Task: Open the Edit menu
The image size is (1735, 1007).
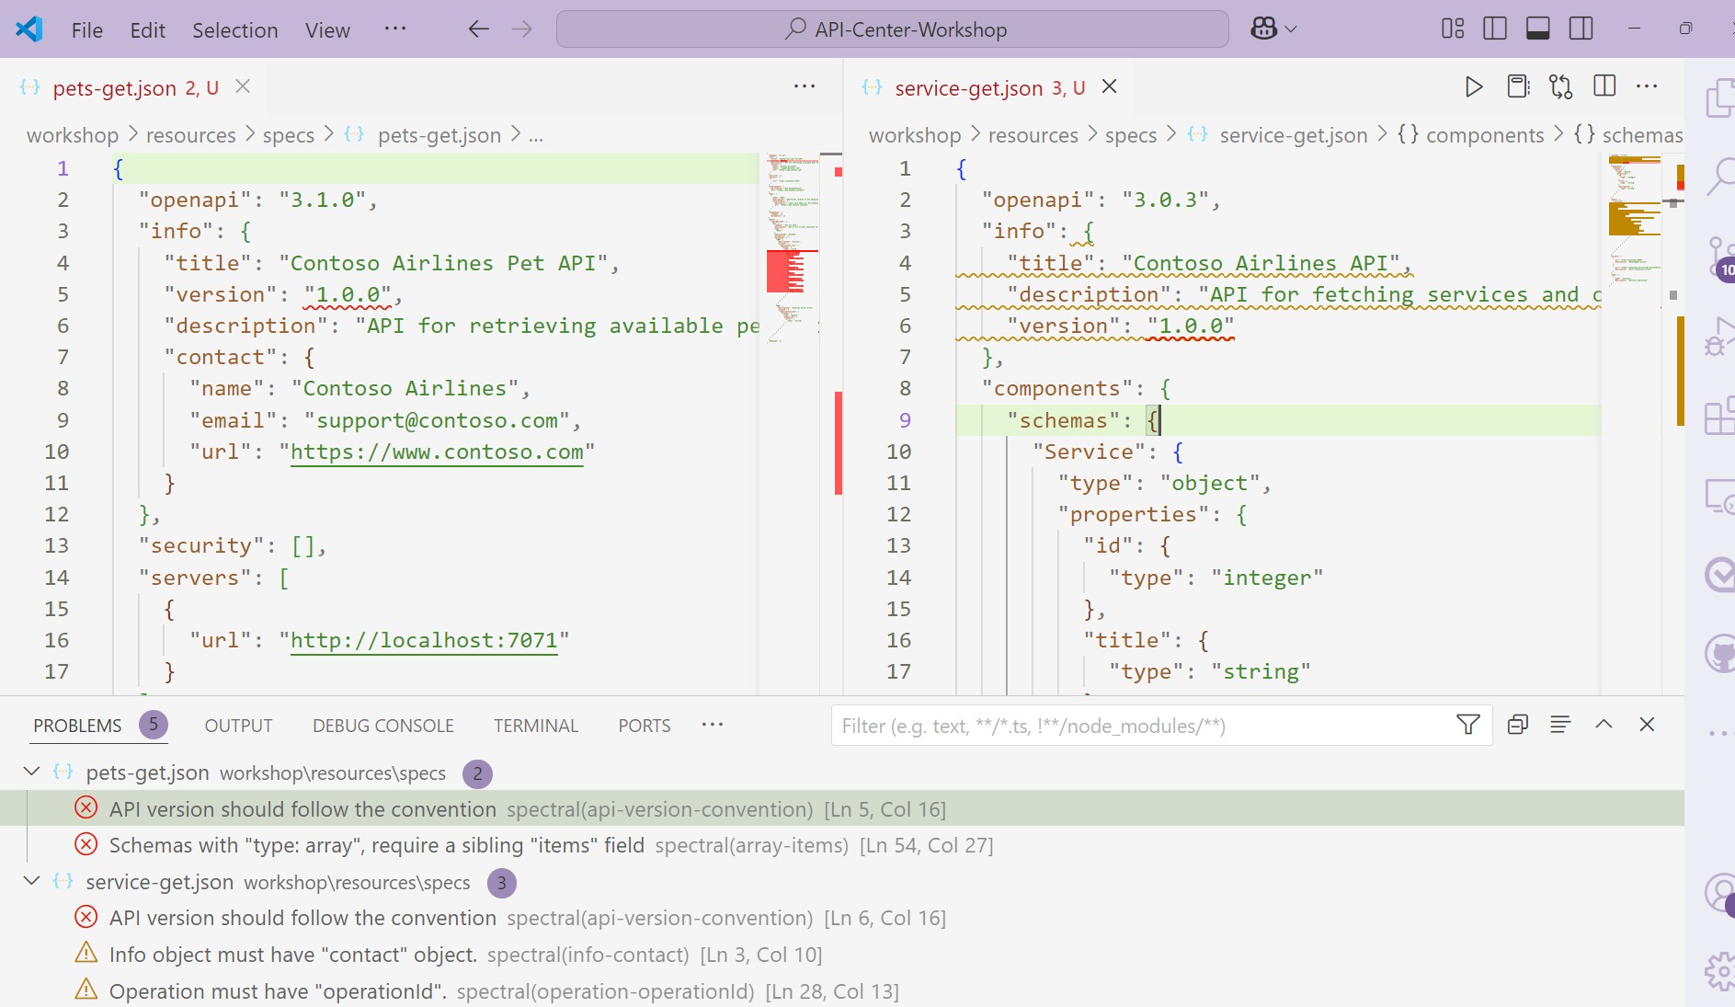Action: [148, 30]
